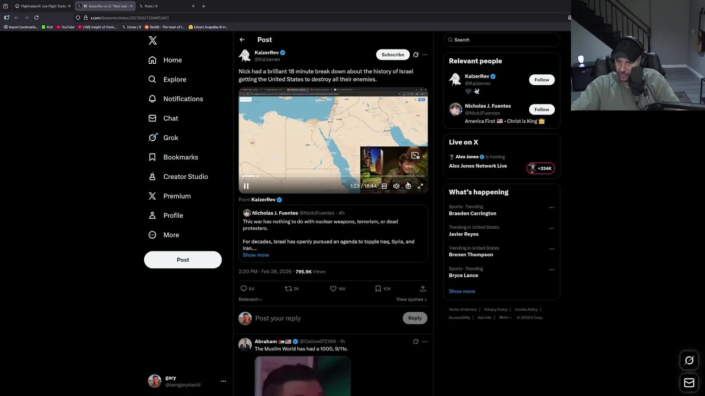Follow KaizerRev in Relevant people

tap(541, 80)
